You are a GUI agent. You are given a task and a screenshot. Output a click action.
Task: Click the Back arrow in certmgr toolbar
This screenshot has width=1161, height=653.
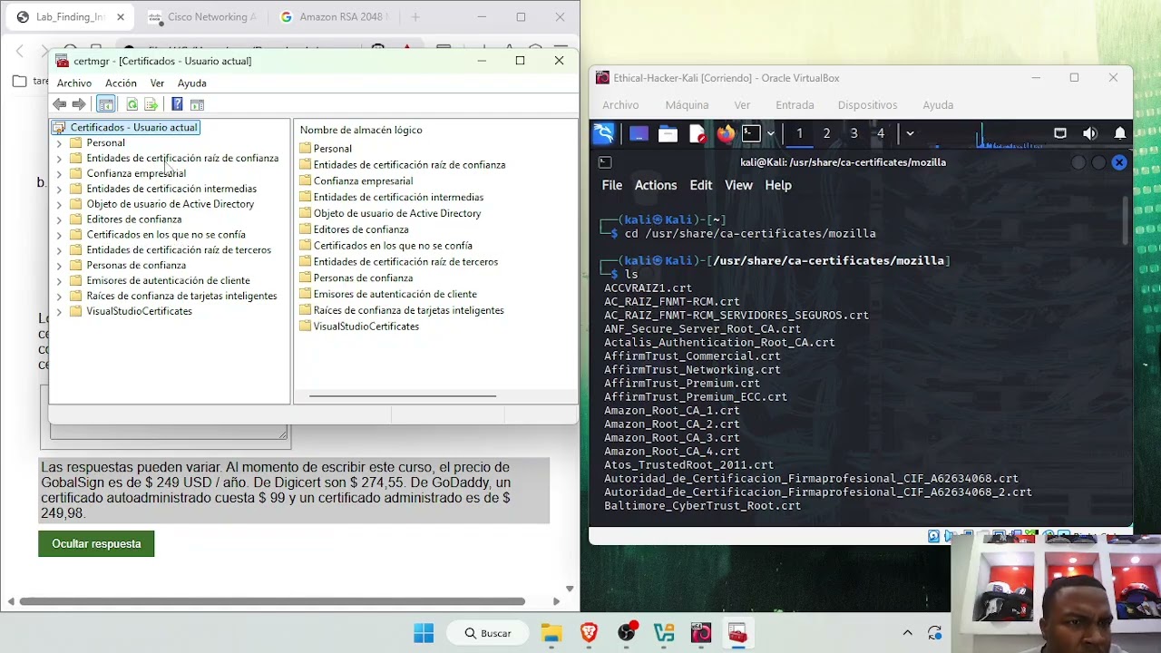click(x=60, y=104)
